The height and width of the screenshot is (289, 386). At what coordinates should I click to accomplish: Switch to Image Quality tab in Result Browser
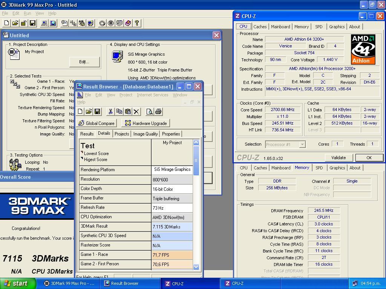(x=146, y=134)
